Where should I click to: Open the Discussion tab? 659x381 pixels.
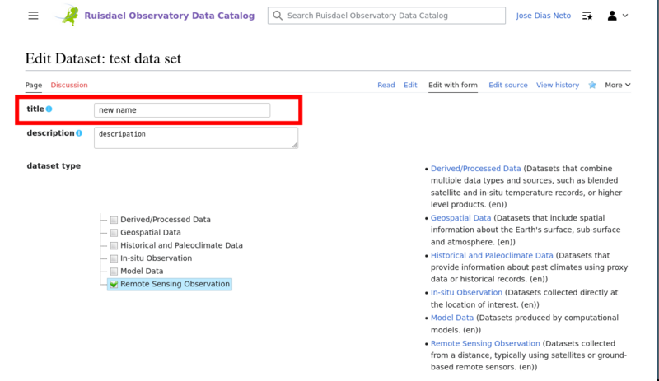69,85
